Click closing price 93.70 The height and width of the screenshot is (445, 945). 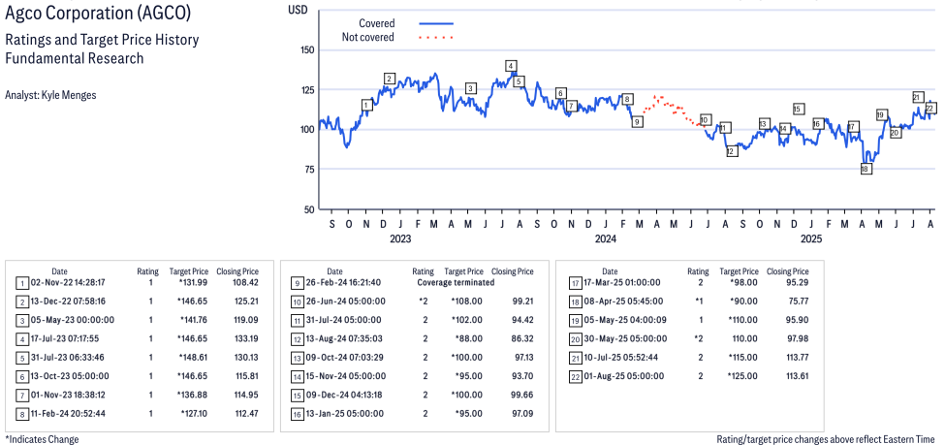tap(522, 375)
